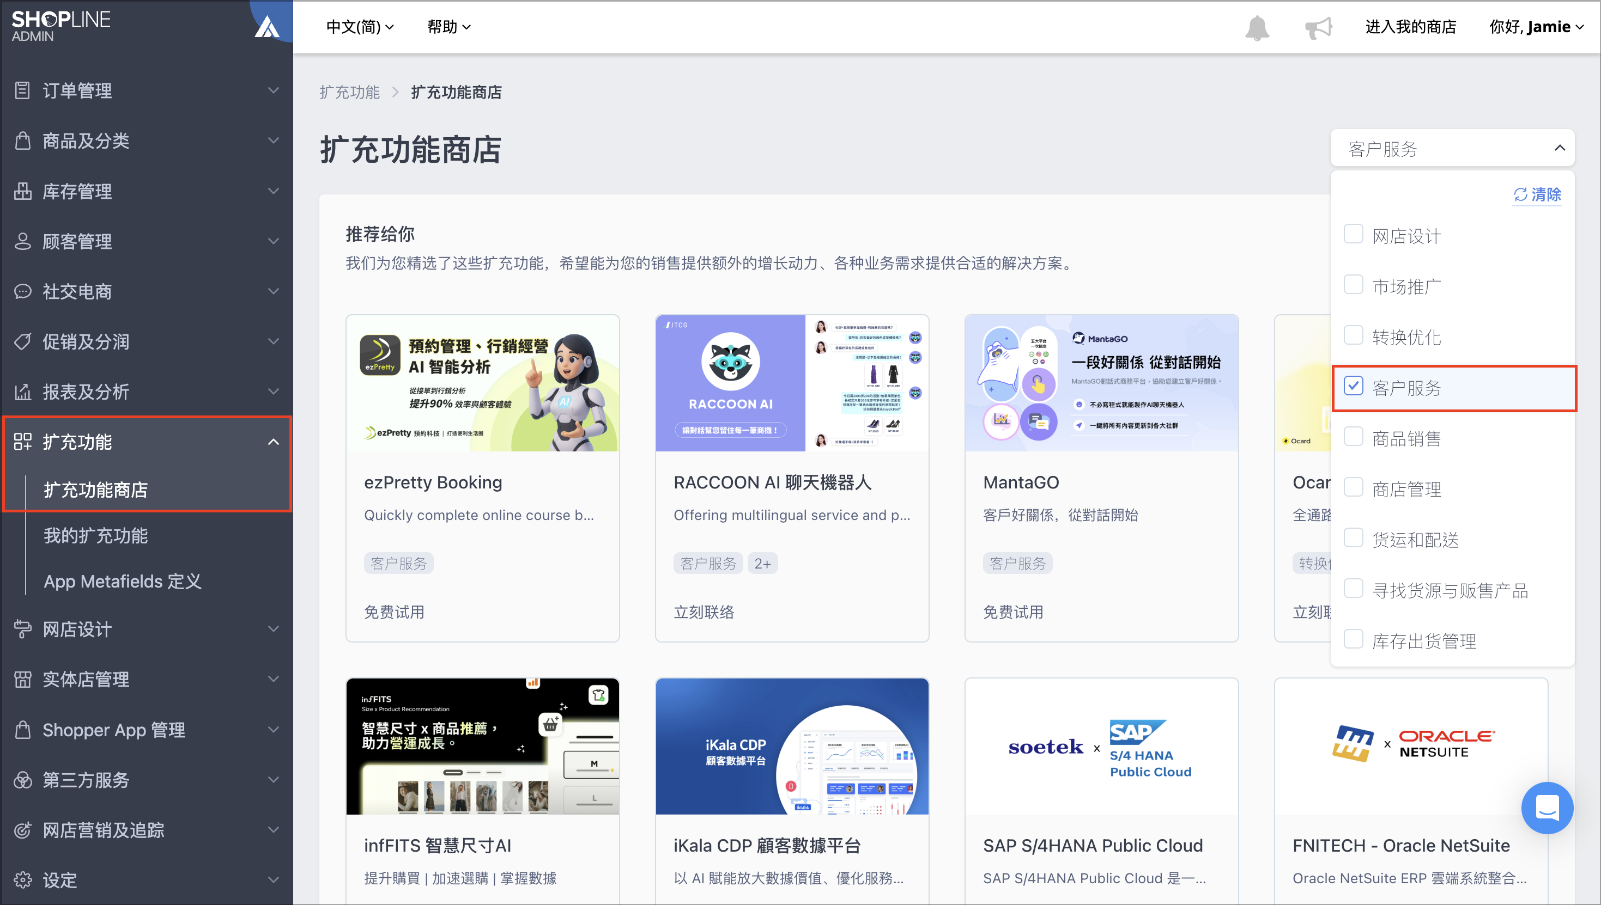Viewport: 1601px width, 905px height.
Task: Open the 第三方服务 sidebar menu
Action: [147, 779]
